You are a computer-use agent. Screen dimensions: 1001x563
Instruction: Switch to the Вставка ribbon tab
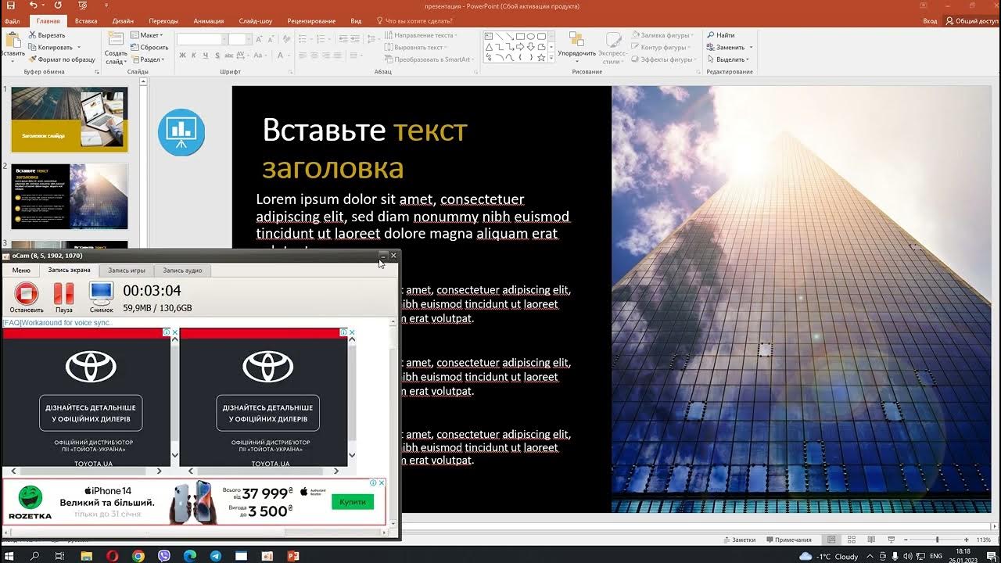(x=86, y=21)
